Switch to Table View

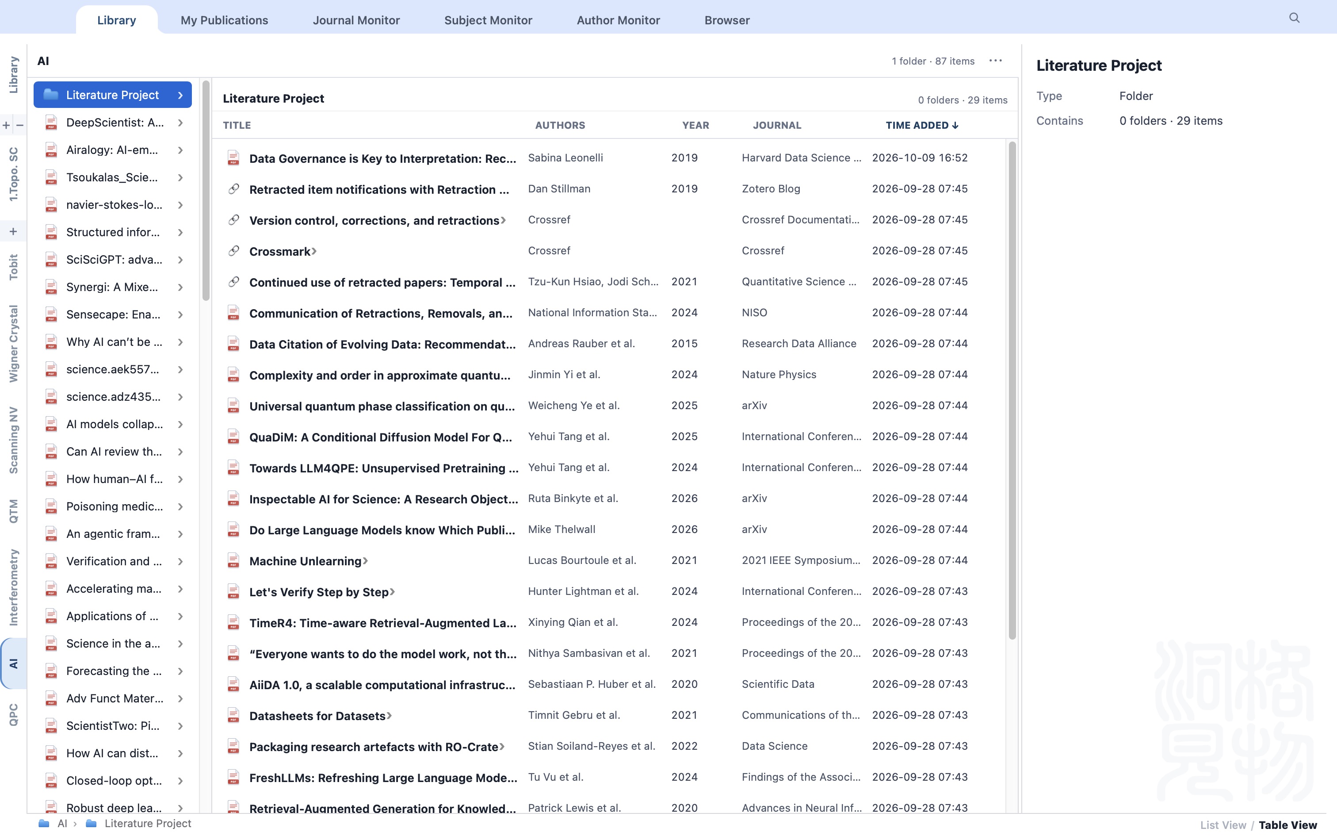1287,825
